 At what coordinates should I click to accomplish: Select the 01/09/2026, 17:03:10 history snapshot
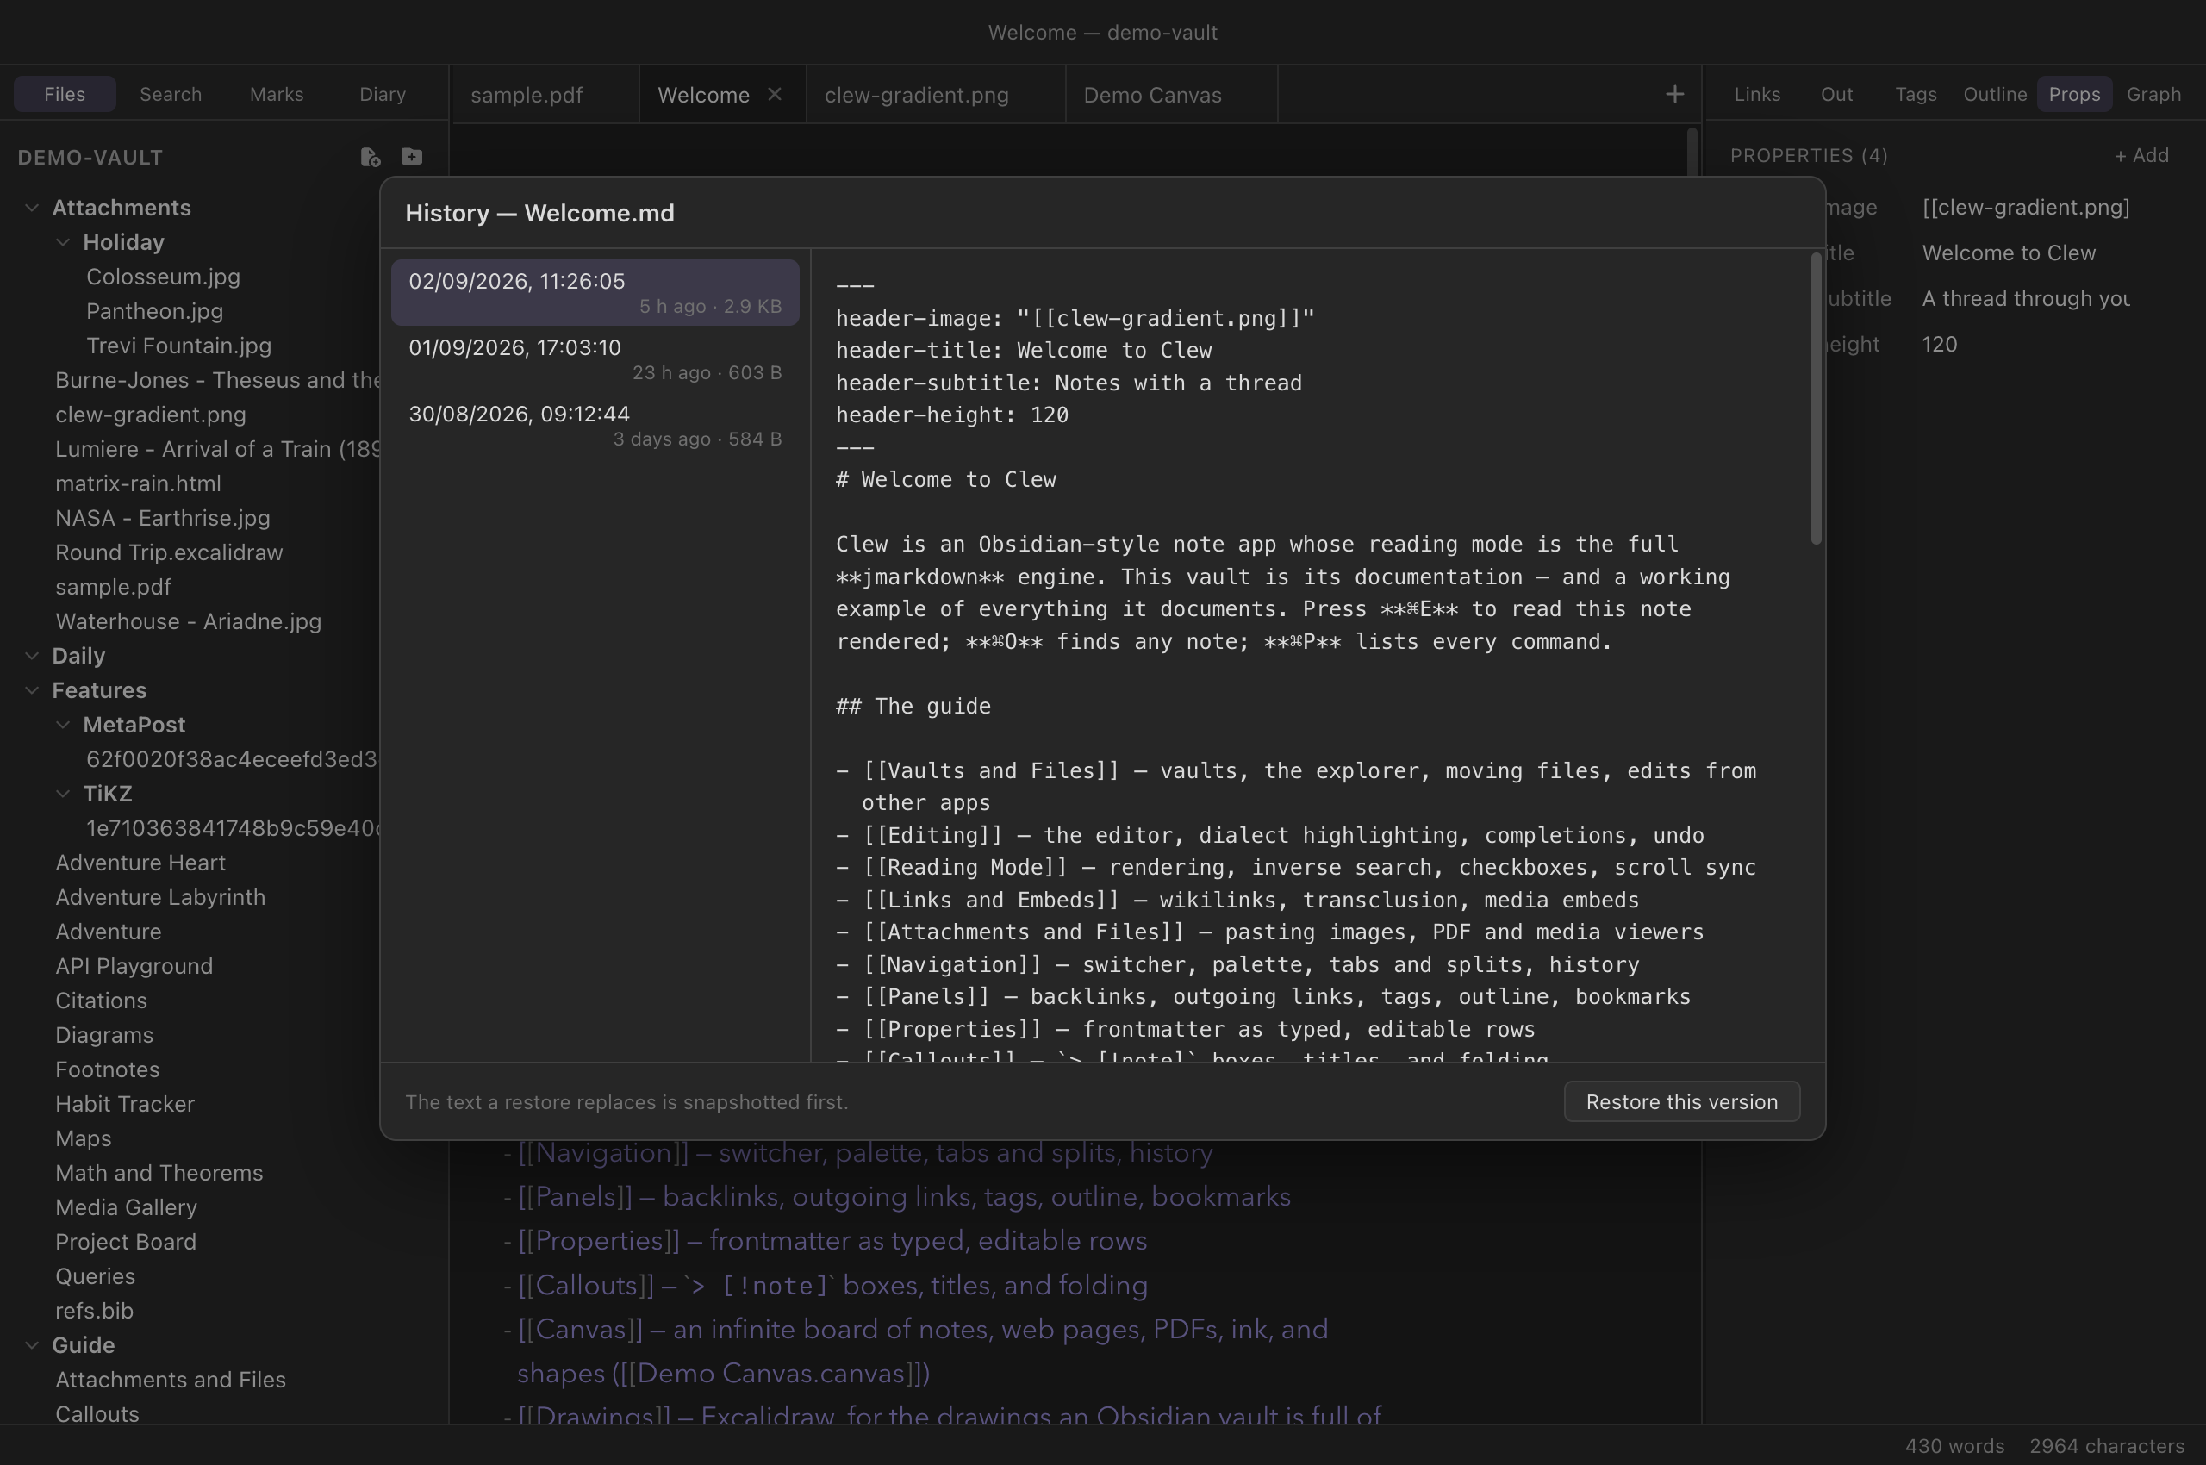pos(595,358)
